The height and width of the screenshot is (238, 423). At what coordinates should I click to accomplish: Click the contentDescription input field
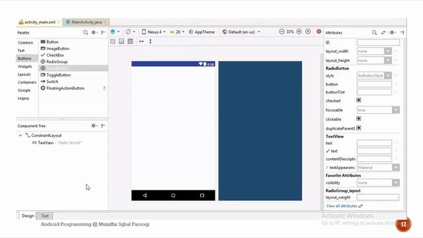[374, 159]
